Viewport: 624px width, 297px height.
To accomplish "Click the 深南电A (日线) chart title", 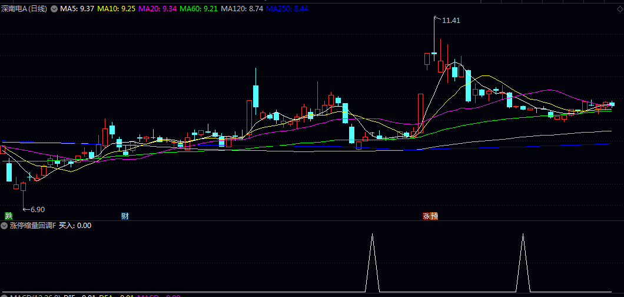I will click(25, 9).
